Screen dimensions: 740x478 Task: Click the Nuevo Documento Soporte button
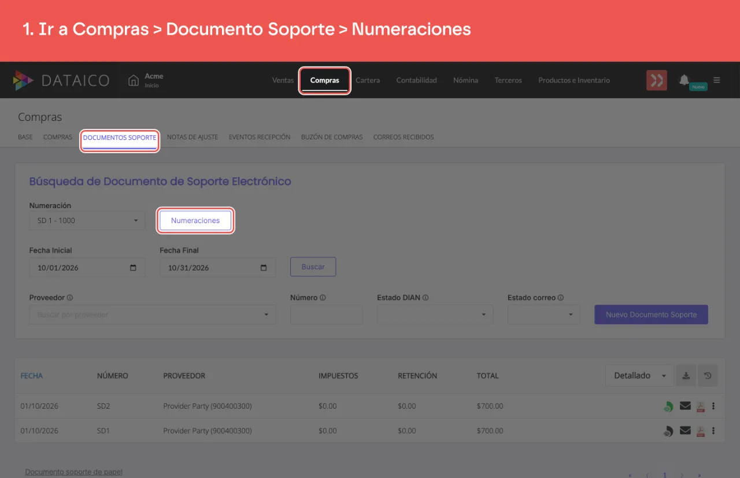(x=651, y=314)
